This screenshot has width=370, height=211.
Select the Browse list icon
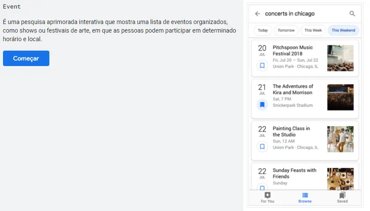tap(305, 195)
